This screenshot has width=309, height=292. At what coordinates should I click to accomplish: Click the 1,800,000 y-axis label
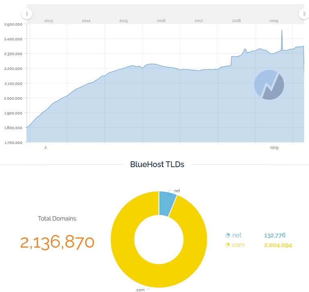(13, 128)
